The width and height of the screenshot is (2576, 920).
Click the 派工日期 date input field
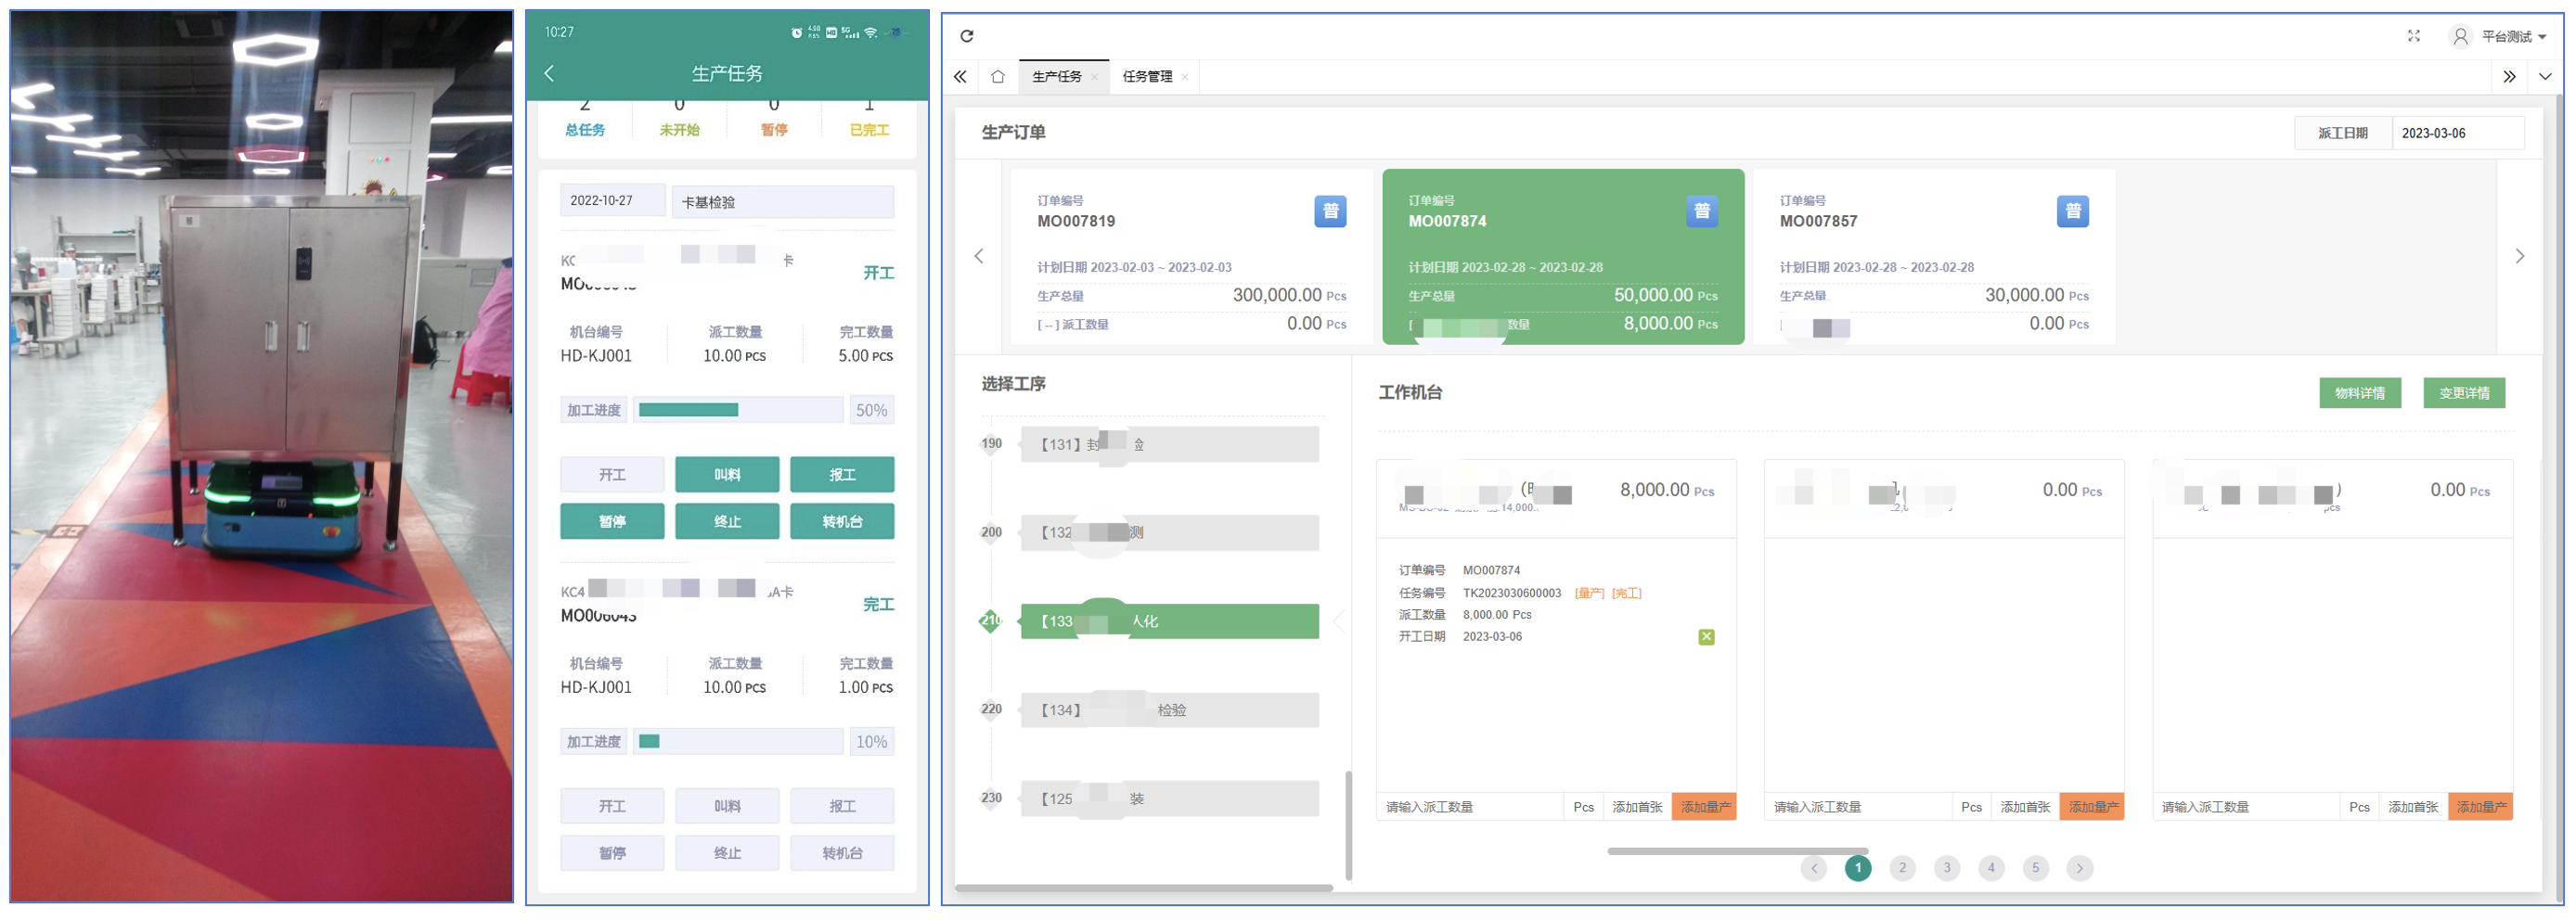(2457, 133)
